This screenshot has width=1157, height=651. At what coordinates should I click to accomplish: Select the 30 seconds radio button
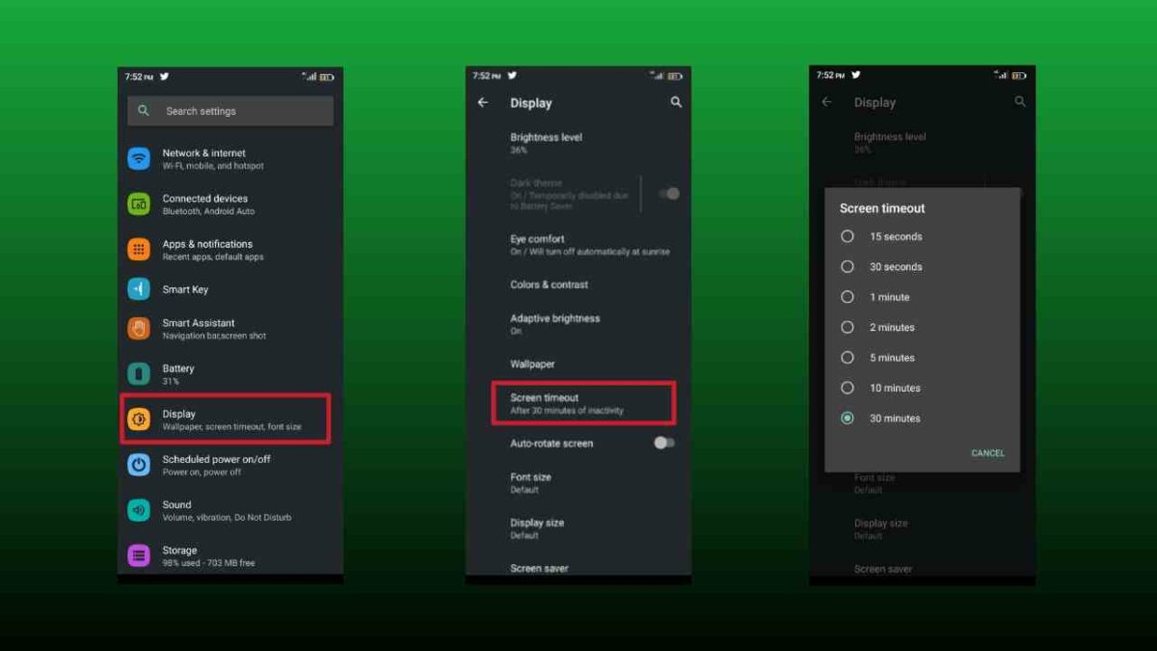(848, 266)
